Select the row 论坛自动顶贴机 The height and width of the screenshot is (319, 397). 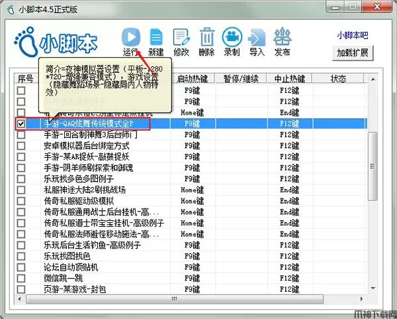pyautogui.click(x=191, y=267)
